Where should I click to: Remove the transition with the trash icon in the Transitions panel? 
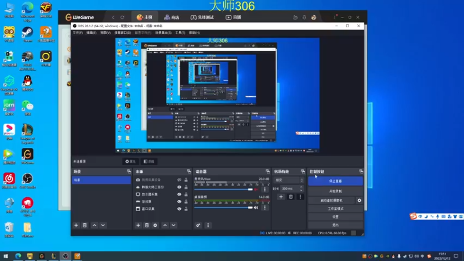(291, 197)
